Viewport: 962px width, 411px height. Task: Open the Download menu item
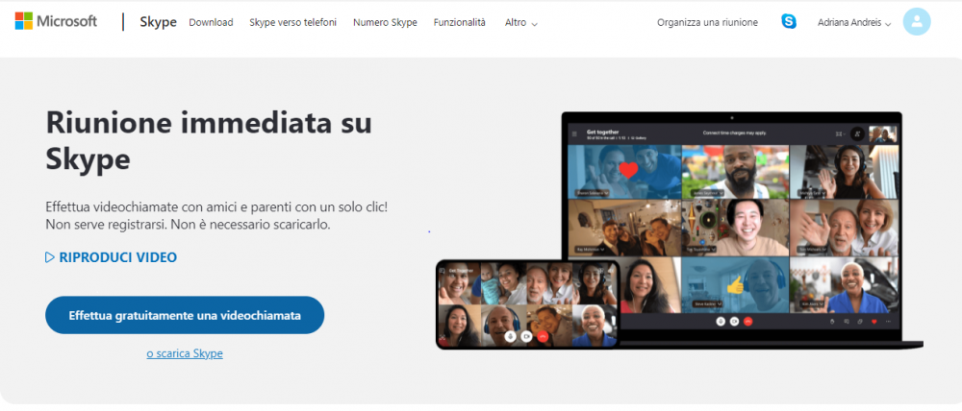point(211,22)
